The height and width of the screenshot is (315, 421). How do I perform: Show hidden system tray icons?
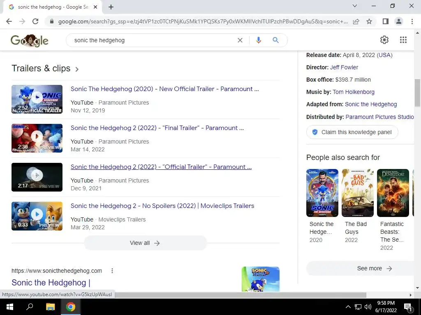348,307
